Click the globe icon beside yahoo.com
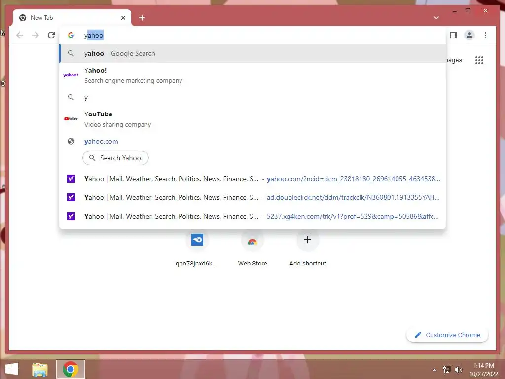 click(71, 141)
